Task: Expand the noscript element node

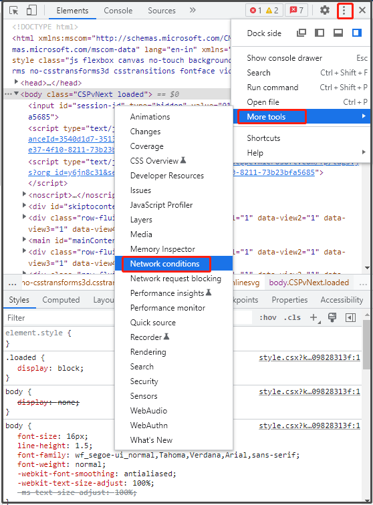Action: click(x=24, y=194)
